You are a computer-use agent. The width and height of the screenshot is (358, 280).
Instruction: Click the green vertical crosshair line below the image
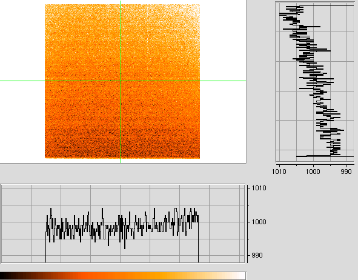point(121,161)
